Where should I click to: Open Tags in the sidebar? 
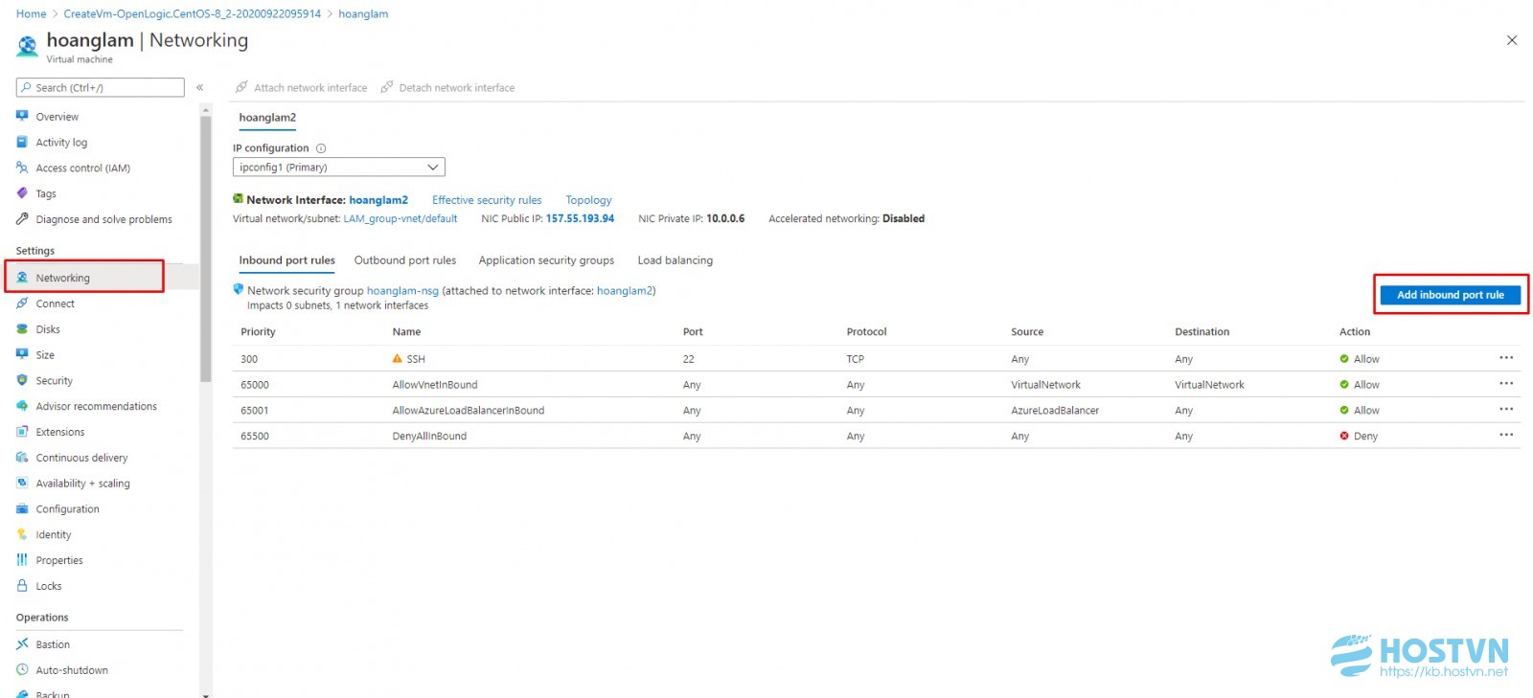click(x=46, y=194)
